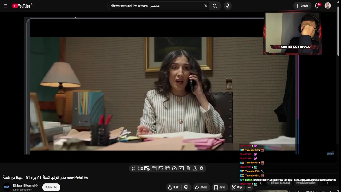Open the Create menu
Screen dimensions: 341x192
tap(302, 6)
